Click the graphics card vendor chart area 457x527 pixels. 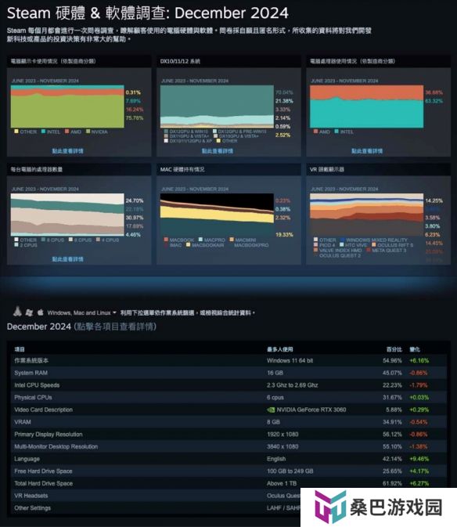point(67,106)
